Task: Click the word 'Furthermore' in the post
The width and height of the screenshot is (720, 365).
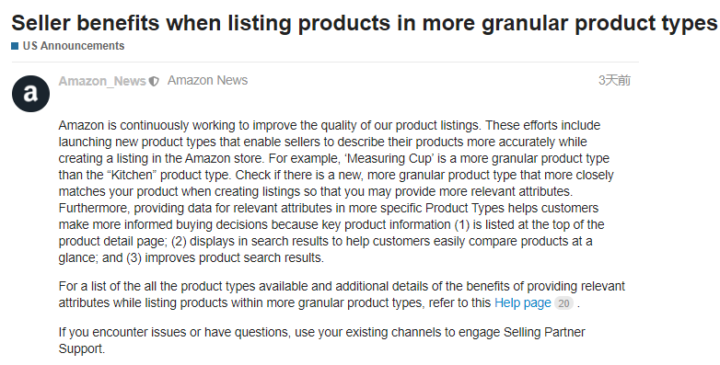Action: 95,208
